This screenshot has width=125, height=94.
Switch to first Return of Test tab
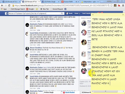pyautogui.click(x=11, y=2)
